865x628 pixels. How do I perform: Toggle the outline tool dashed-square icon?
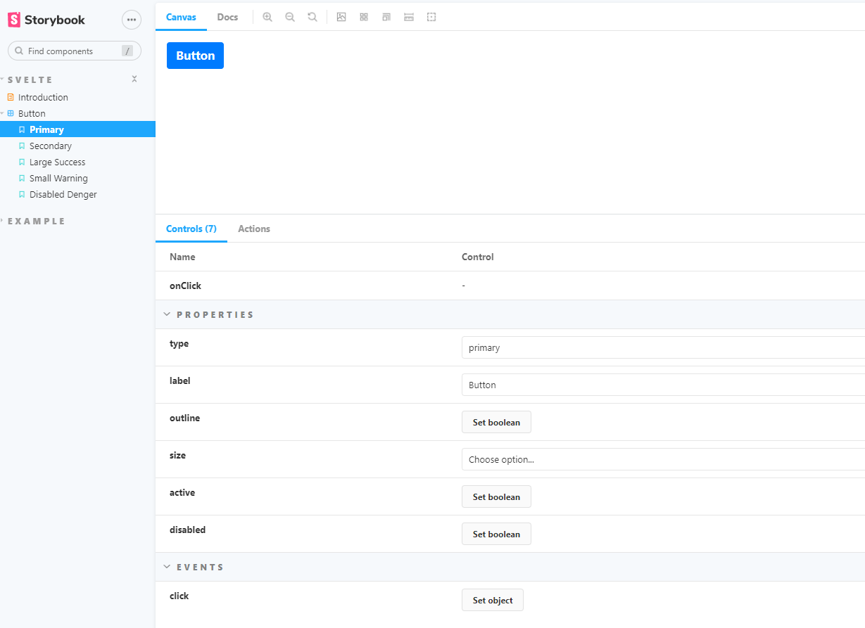tap(431, 17)
